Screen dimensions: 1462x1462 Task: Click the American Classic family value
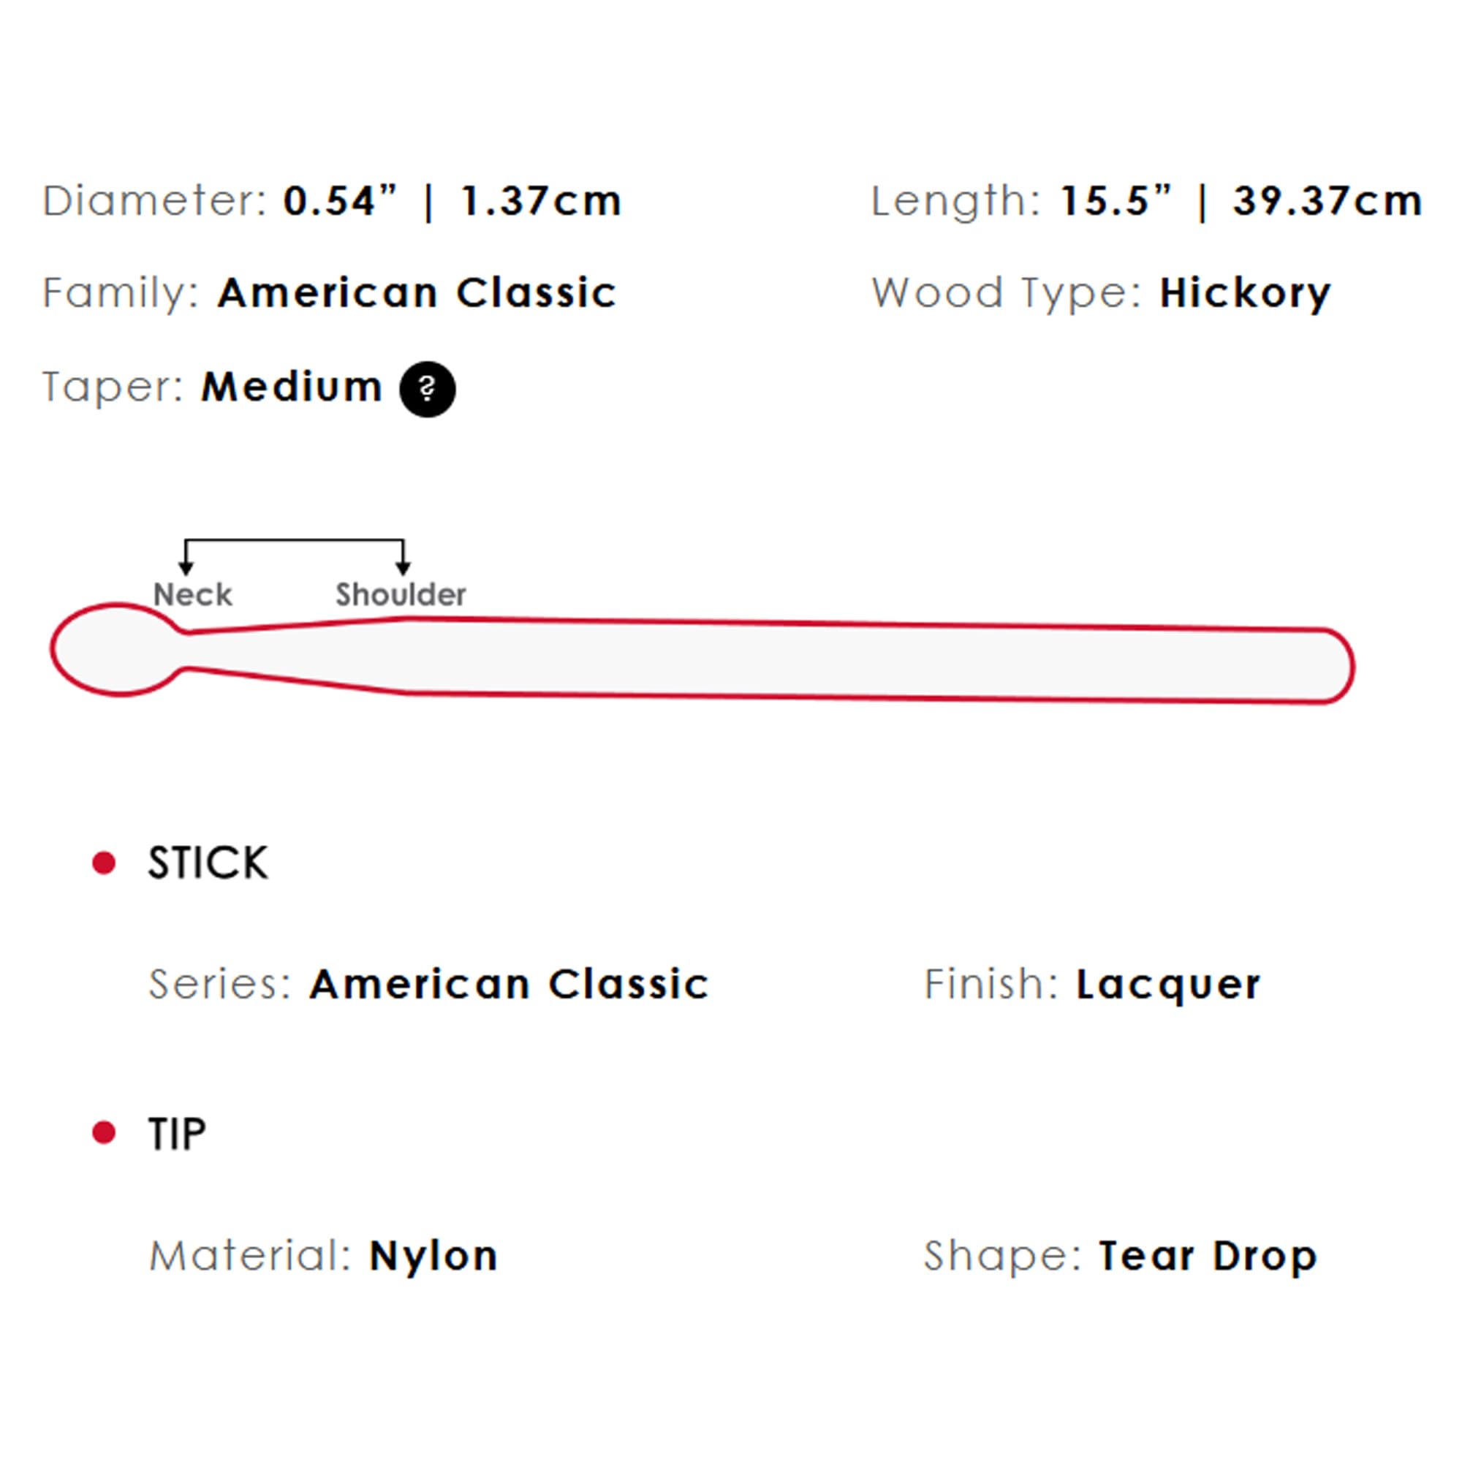417,293
